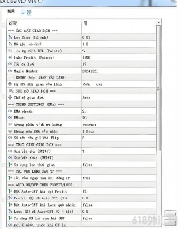Select false value for Tự động ON lại sau khi OFF
The height and width of the screenshot is (229, 180).
pos(87,219)
